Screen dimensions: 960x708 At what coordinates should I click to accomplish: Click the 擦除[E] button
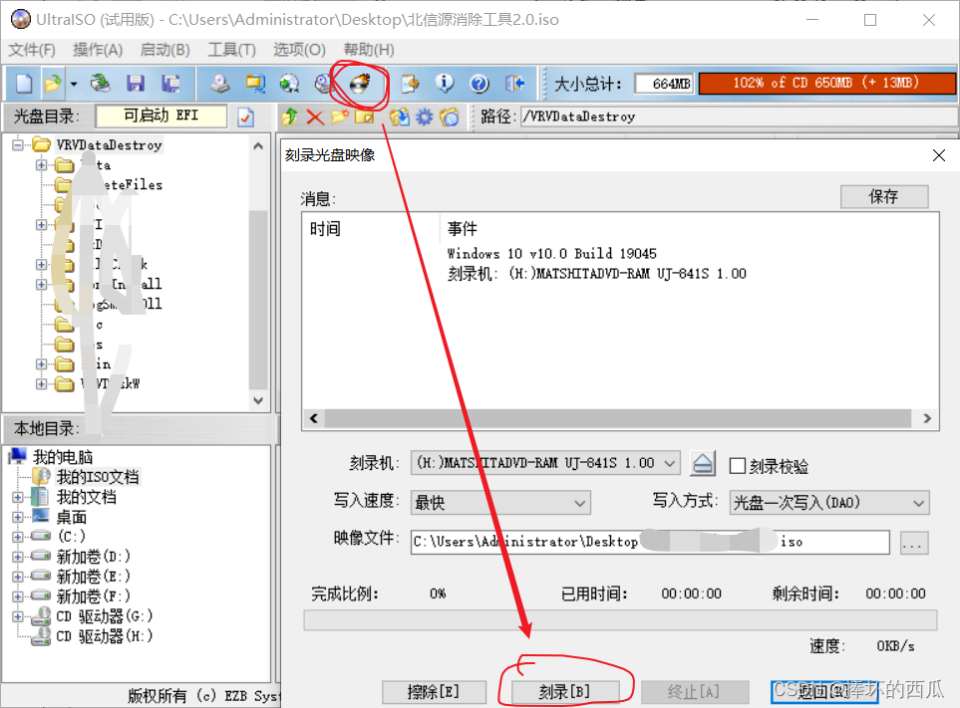434,692
